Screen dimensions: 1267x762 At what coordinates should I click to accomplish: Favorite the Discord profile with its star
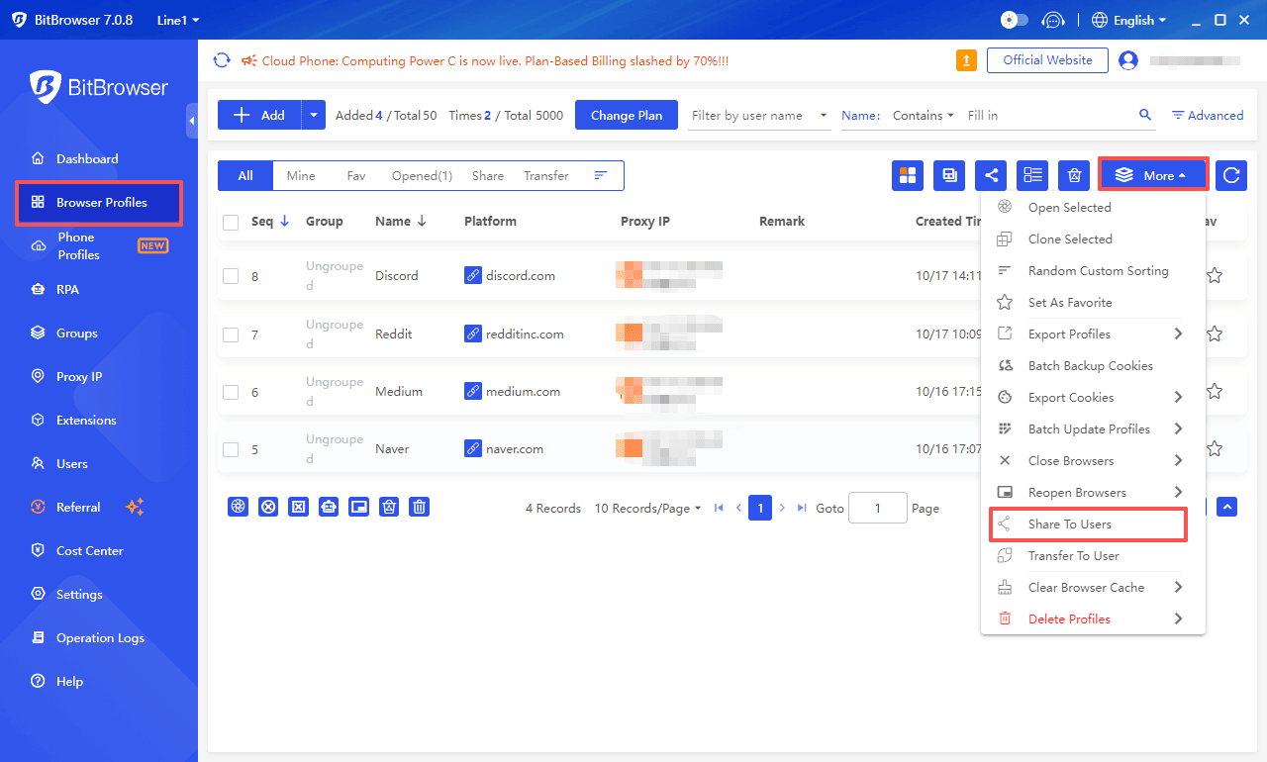1215,276
